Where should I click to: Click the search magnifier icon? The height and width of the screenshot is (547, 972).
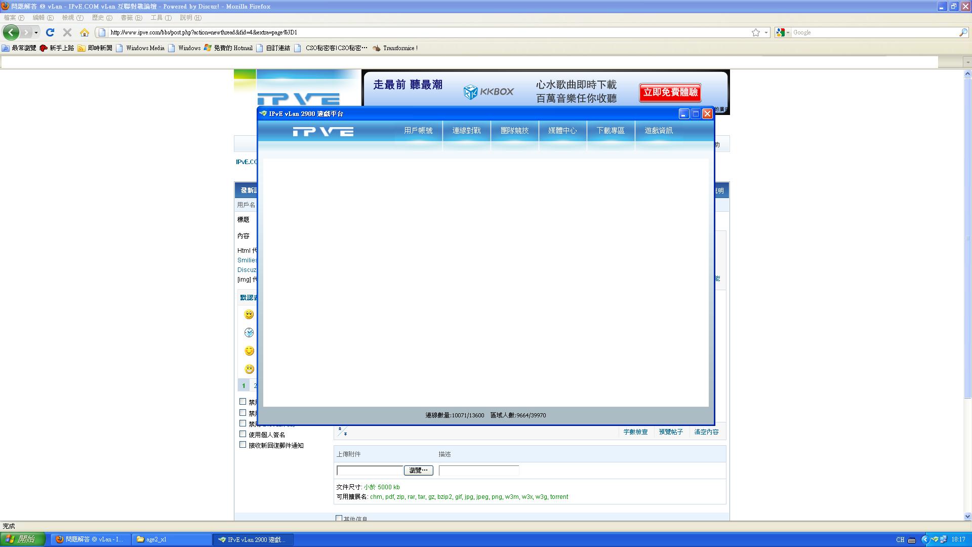tap(962, 32)
